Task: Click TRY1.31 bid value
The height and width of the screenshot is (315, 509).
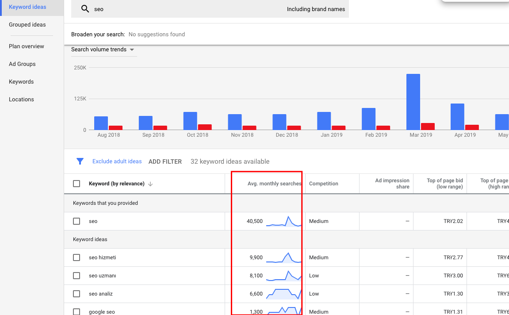Action: (453, 312)
